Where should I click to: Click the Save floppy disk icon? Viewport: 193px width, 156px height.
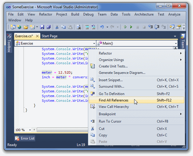click(42, 27)
